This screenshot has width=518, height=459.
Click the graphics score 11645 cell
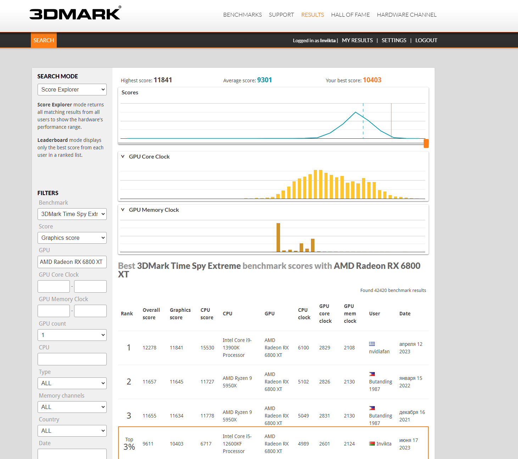[177, 382]
